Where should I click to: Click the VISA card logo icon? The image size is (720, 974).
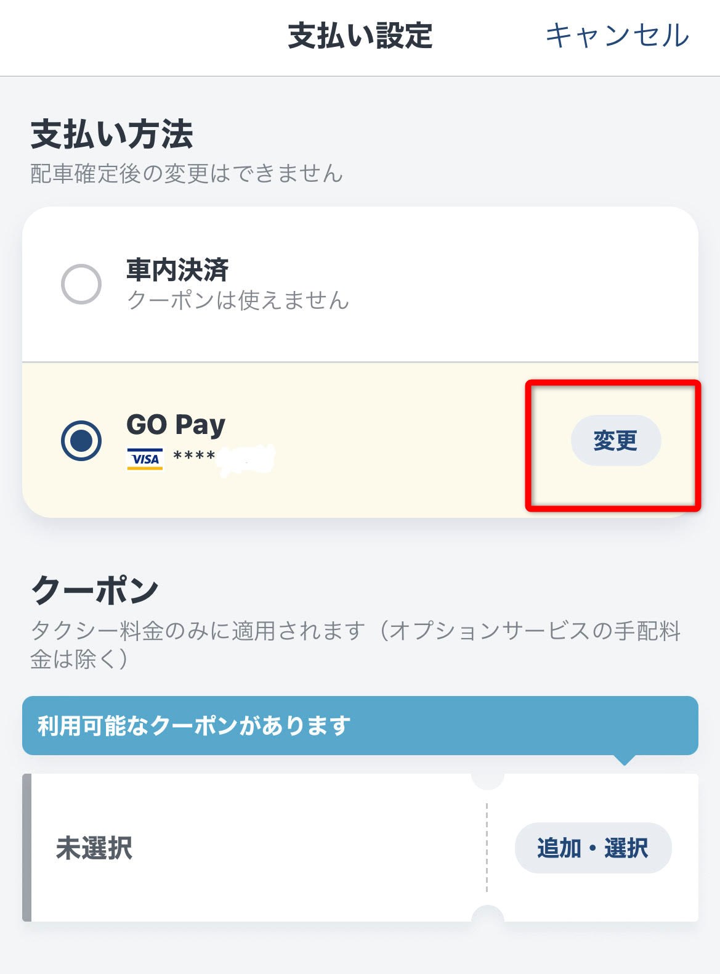[145, 459]
